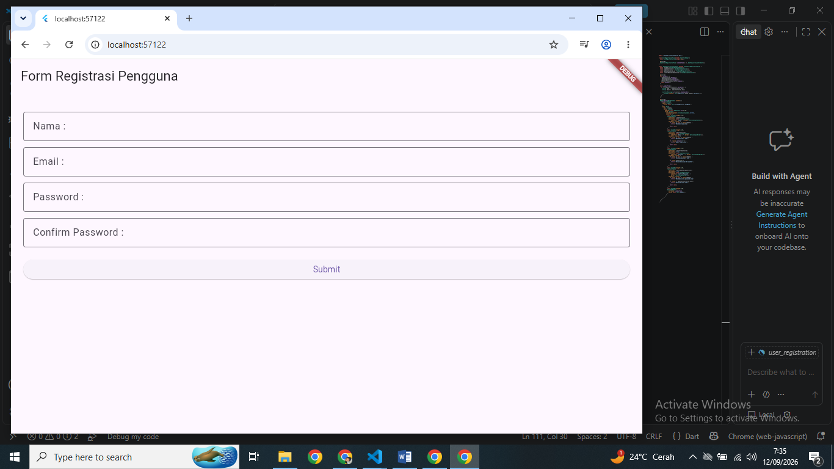
Task: Select the localhost:57122 tab
Action: (x=106, y=18)
